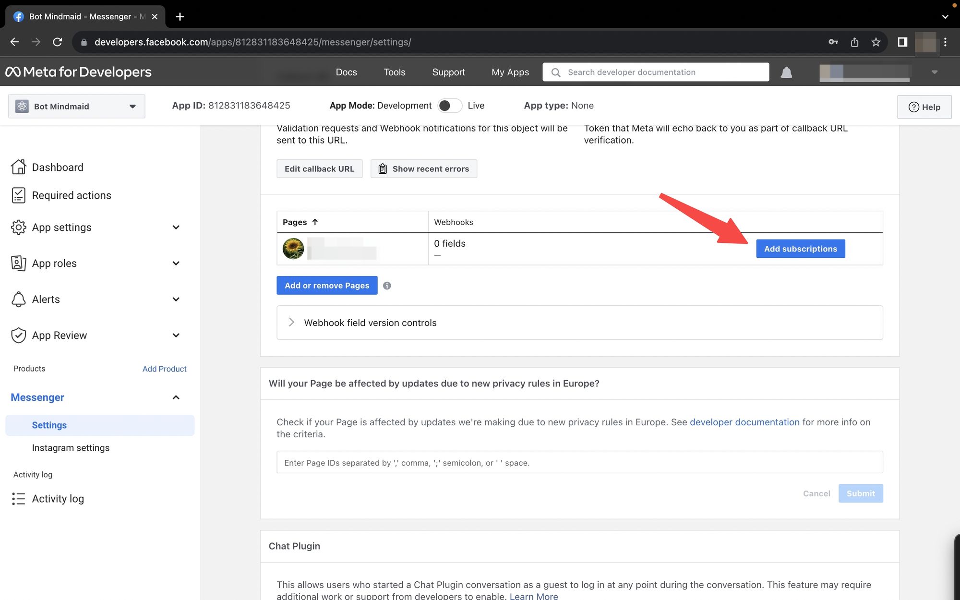The image size is (960, 600).
Task: Expand the App Review chevron
Action: (x=176, y=336)
